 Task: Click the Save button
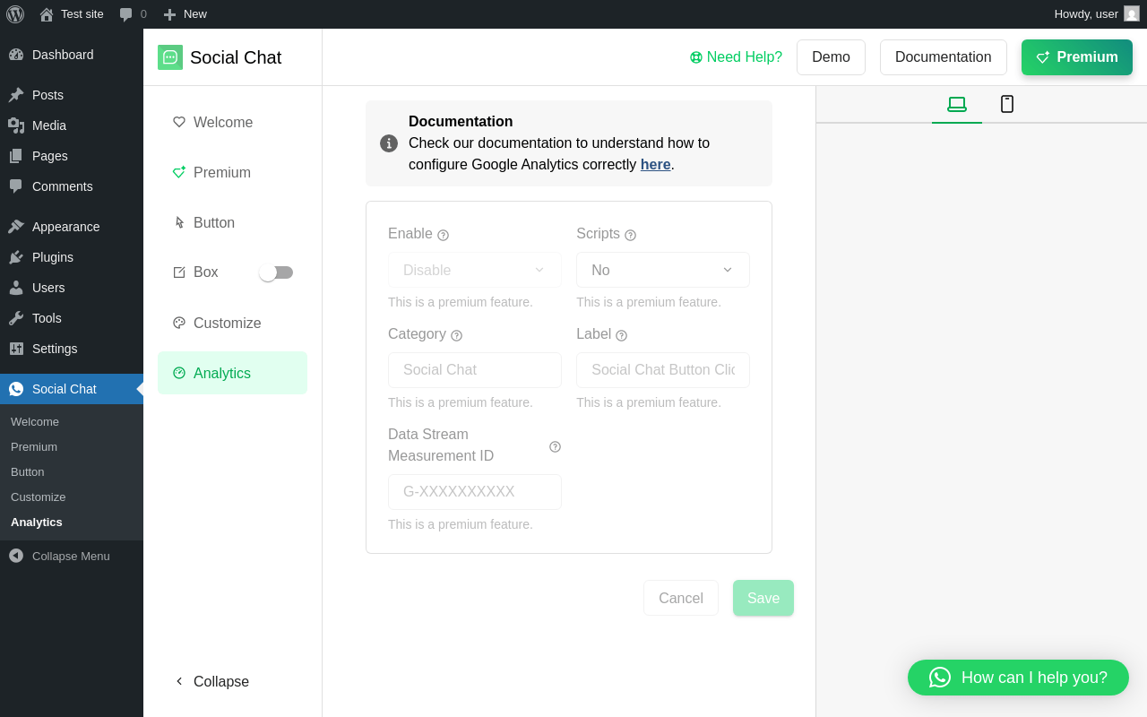click(763, 598)
